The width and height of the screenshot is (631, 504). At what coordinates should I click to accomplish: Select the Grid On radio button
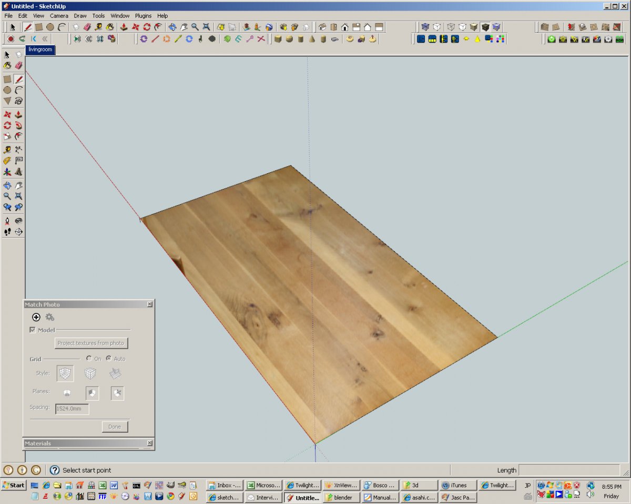(89, 359)
